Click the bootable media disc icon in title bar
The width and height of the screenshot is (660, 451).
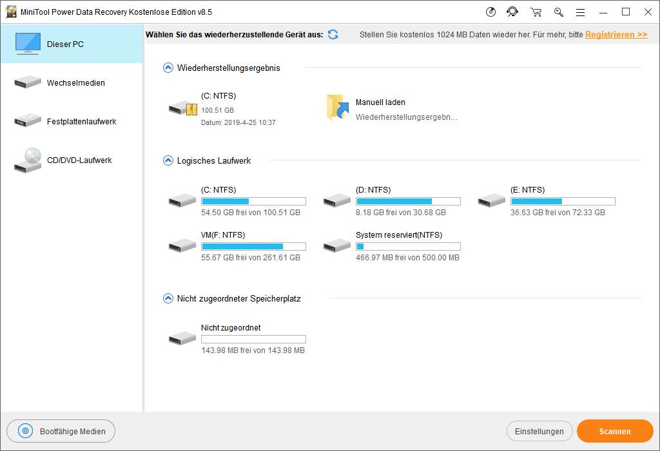(490, 12)
